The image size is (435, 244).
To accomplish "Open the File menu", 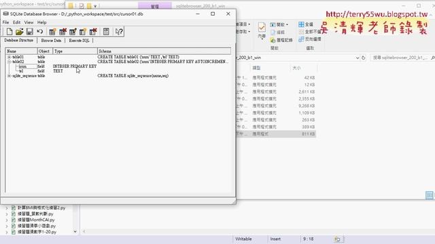I will point(5,22).
